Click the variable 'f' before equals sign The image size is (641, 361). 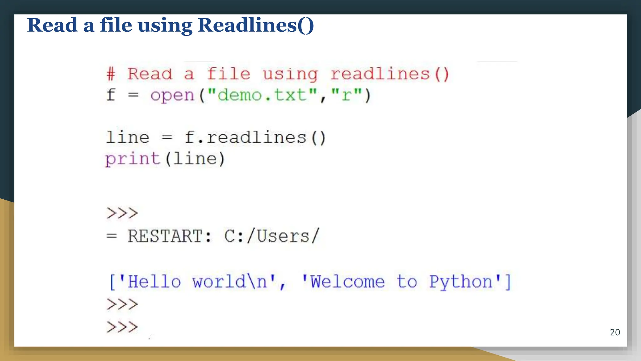111,95
